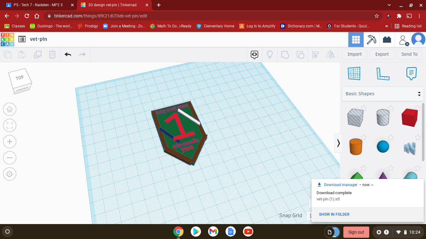This screenshot has height=239, width=426.
Task: Favorite the blue Sphere with star
Action: pos(391,137)
